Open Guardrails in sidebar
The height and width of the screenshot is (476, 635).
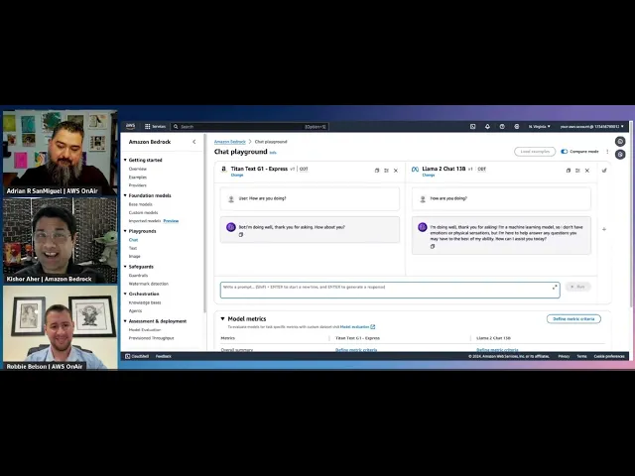click(x=138, y=276)
